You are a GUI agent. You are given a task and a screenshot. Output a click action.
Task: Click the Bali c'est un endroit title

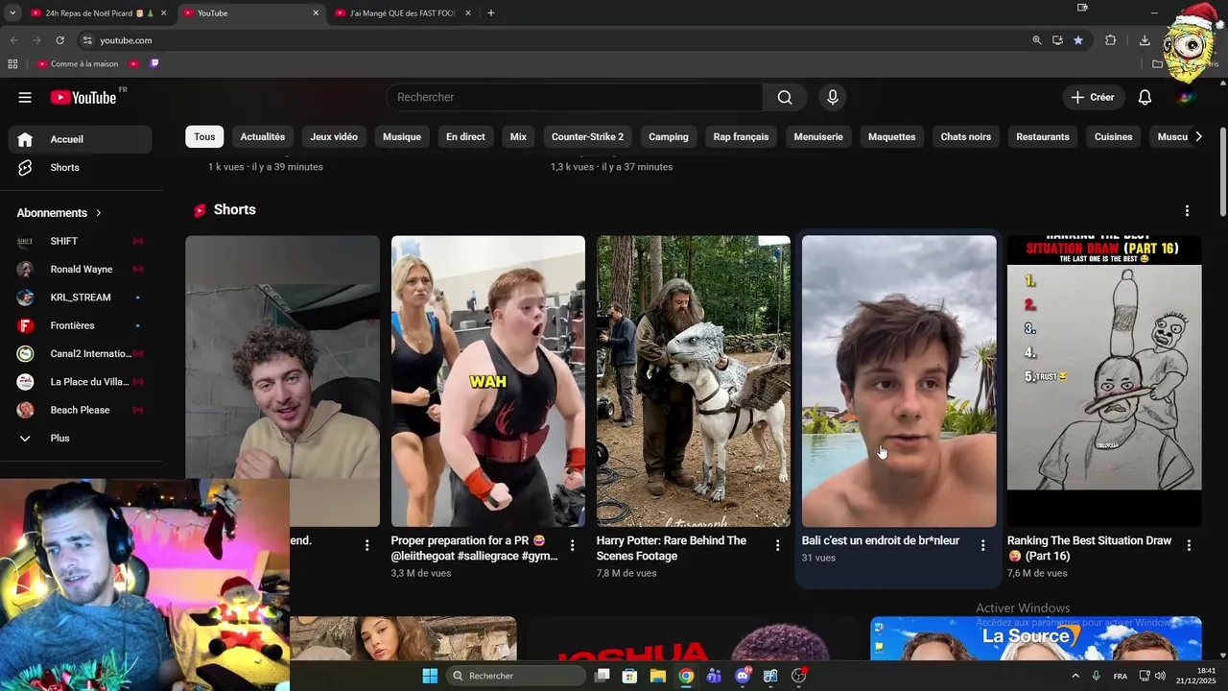[x=881, y=540]
